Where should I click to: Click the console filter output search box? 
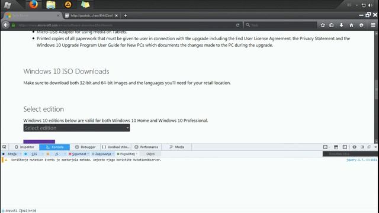click(x=350, y=154)
